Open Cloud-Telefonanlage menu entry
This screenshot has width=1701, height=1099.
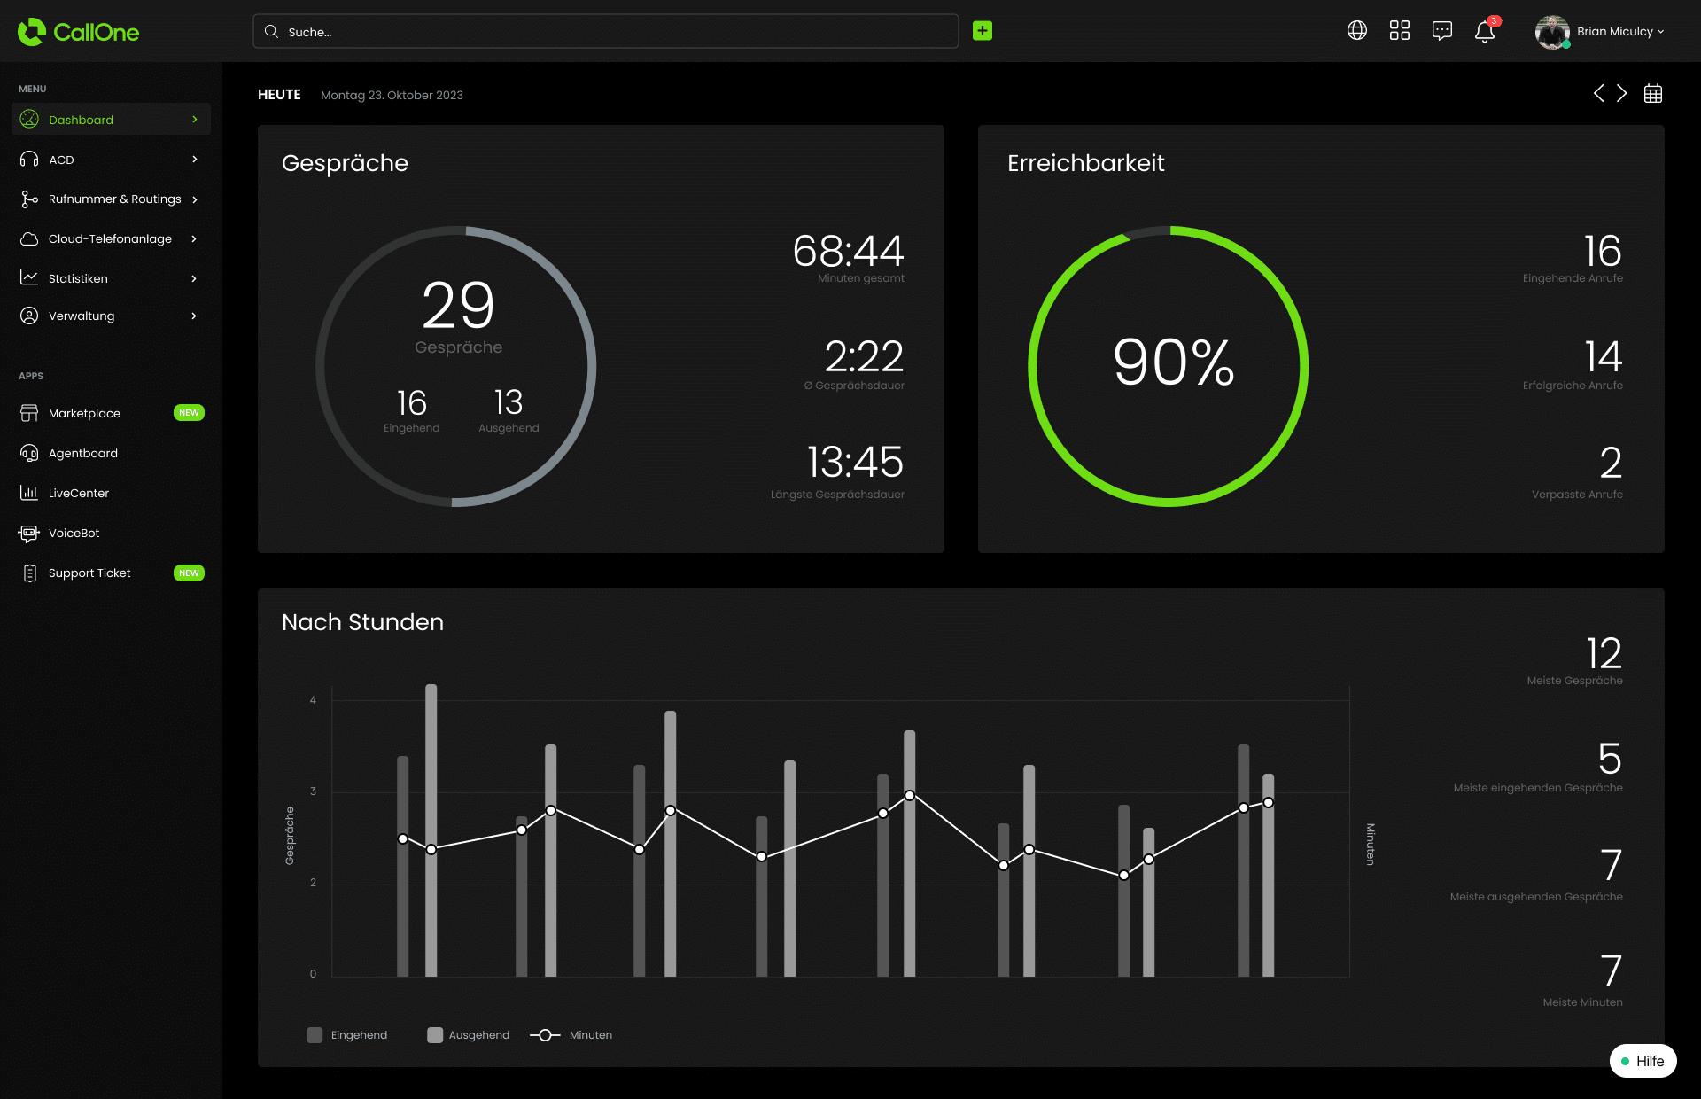tap(112, 239)
